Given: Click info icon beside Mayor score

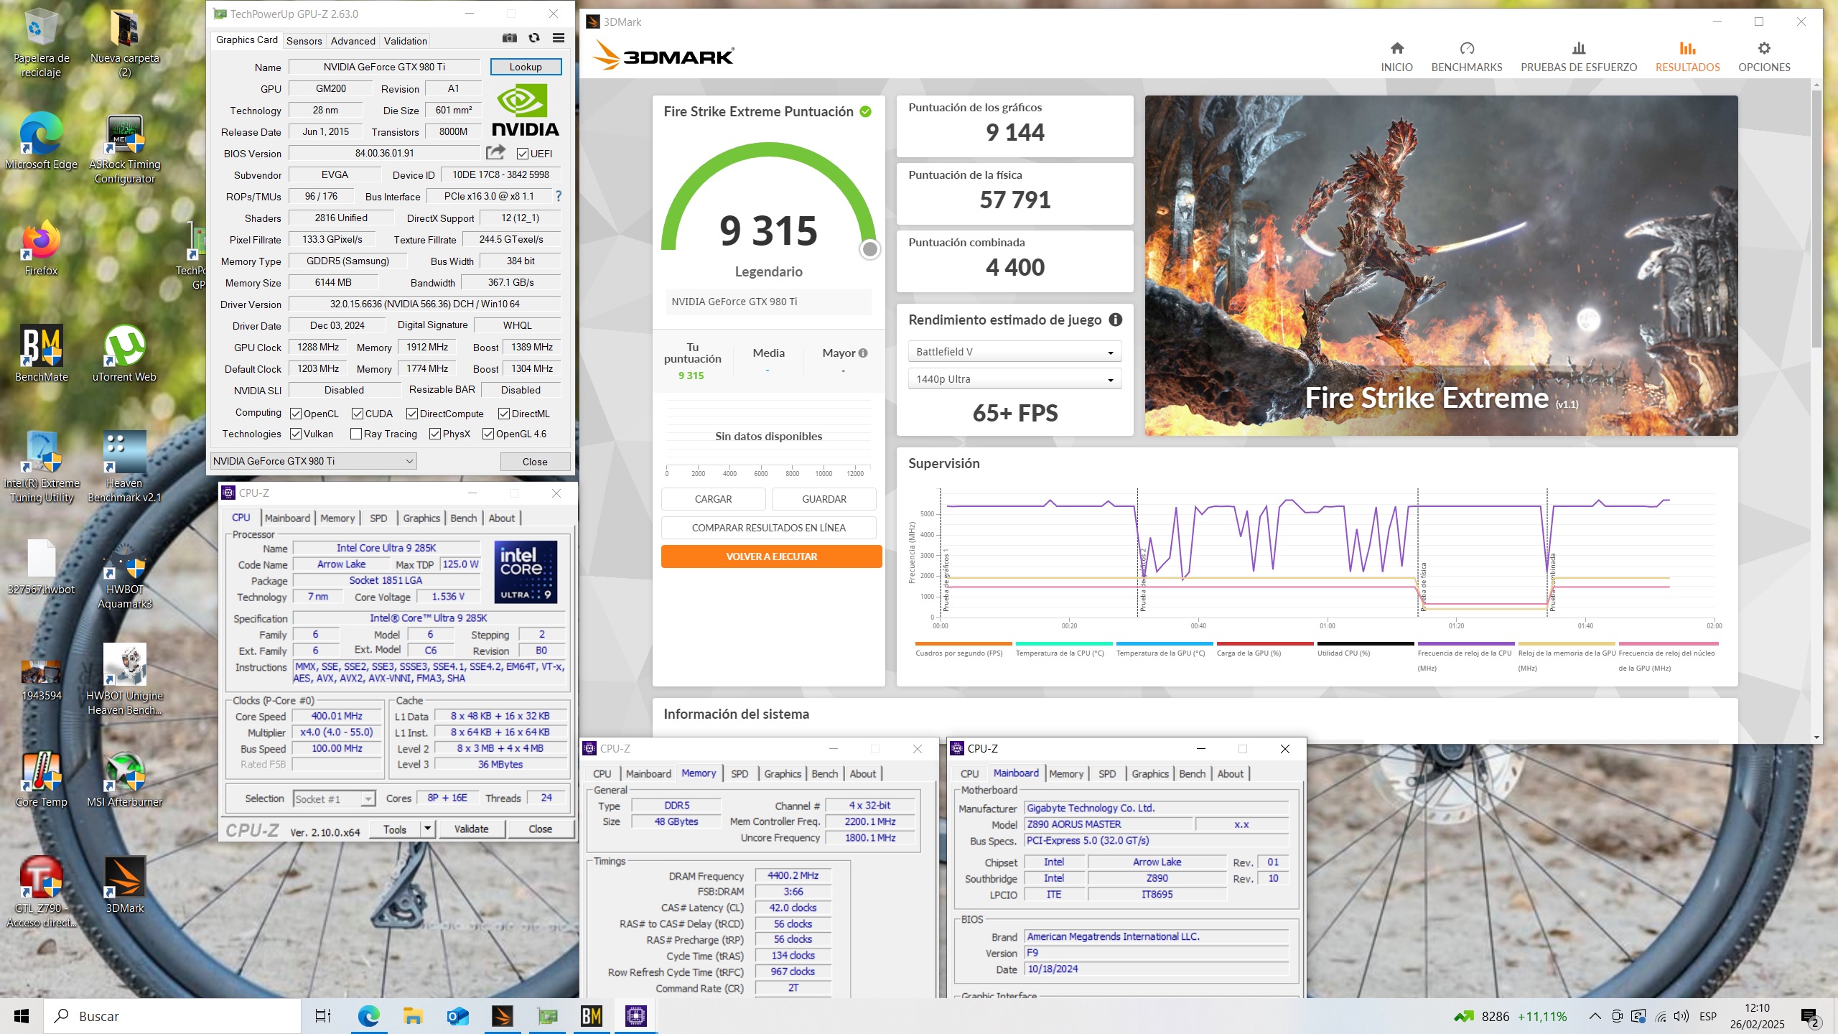Looking at the screenshot, I should click(863, 353).
